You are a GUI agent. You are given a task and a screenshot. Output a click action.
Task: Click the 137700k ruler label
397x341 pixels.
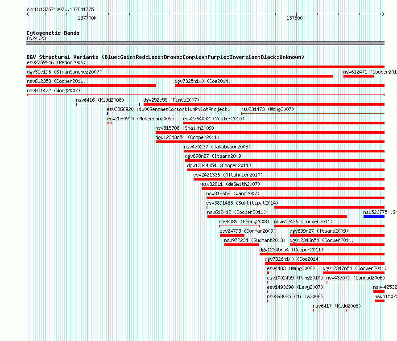tap(87, 18)
